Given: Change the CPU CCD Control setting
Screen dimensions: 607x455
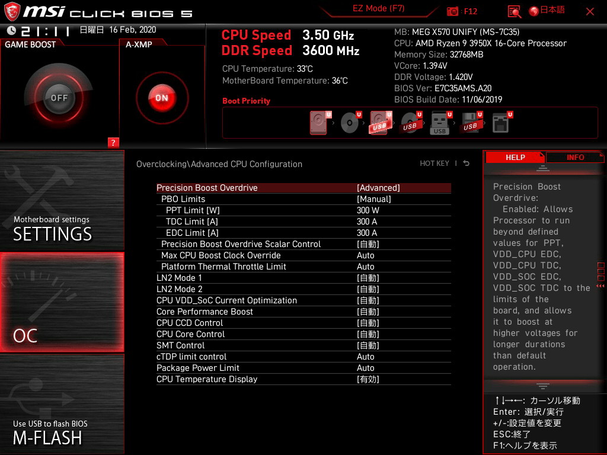Looking at the screenshot, I should tap(303, 323).
